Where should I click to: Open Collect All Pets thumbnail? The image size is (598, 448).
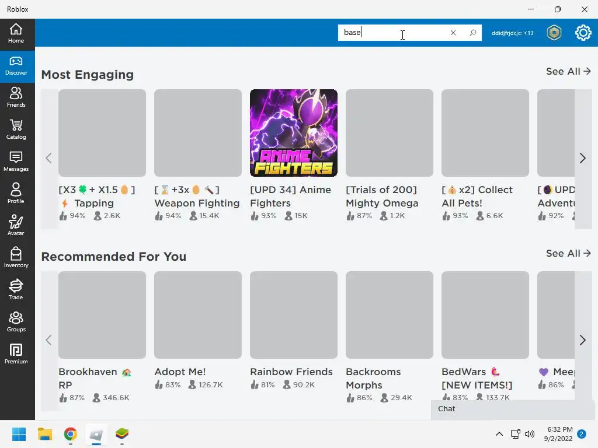pyautogui.click(x=485, y=133)
